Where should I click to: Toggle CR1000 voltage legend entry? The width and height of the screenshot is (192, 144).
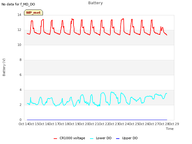[x=69, y=138]
